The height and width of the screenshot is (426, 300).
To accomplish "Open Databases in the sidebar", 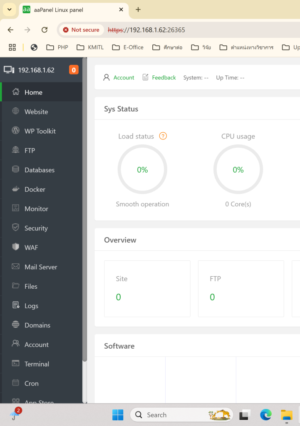I will tap(42, 170).
